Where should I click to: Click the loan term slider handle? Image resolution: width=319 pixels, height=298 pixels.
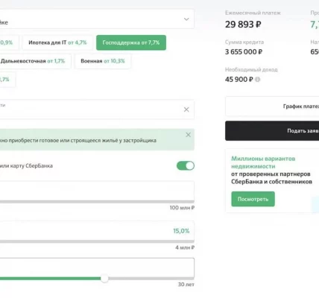click(104, 279)
